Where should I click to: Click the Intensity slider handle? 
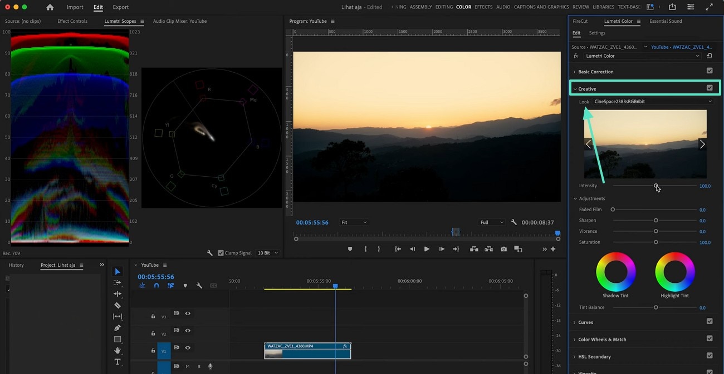[656, 186]
